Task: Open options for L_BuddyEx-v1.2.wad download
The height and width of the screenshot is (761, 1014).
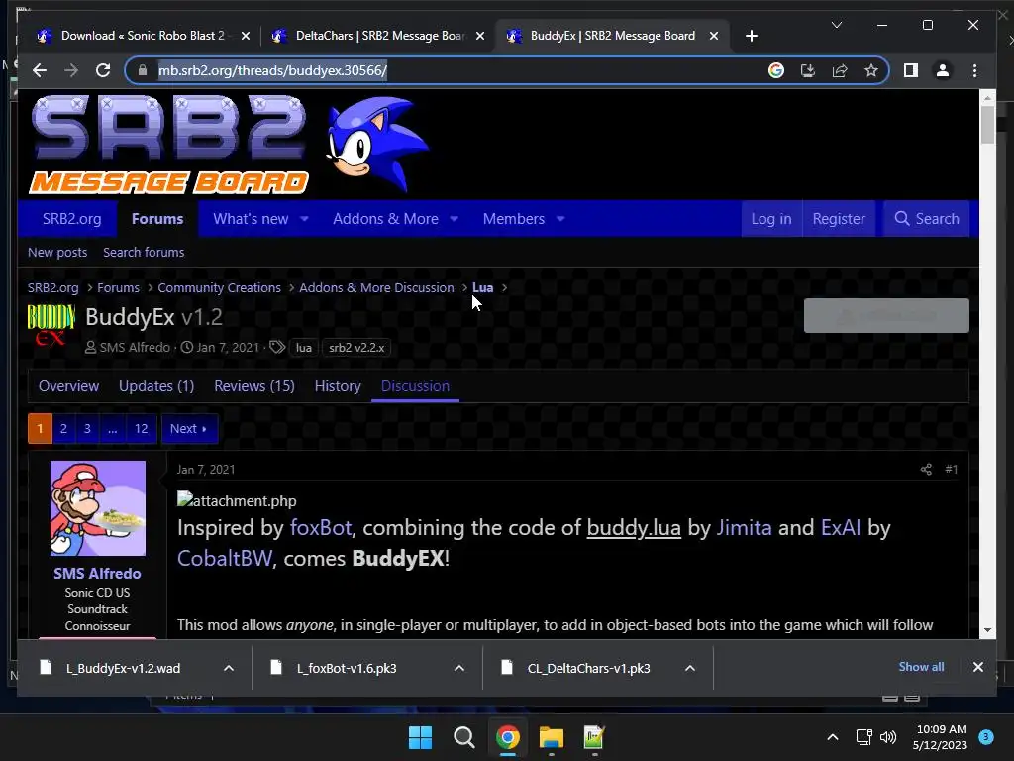Action: (x=229, y=668)
